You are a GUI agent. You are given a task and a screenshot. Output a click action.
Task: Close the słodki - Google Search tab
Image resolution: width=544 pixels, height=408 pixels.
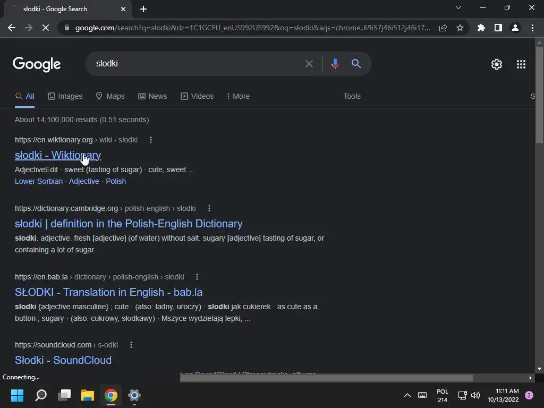pyautogui.click(x=123, y=9)
